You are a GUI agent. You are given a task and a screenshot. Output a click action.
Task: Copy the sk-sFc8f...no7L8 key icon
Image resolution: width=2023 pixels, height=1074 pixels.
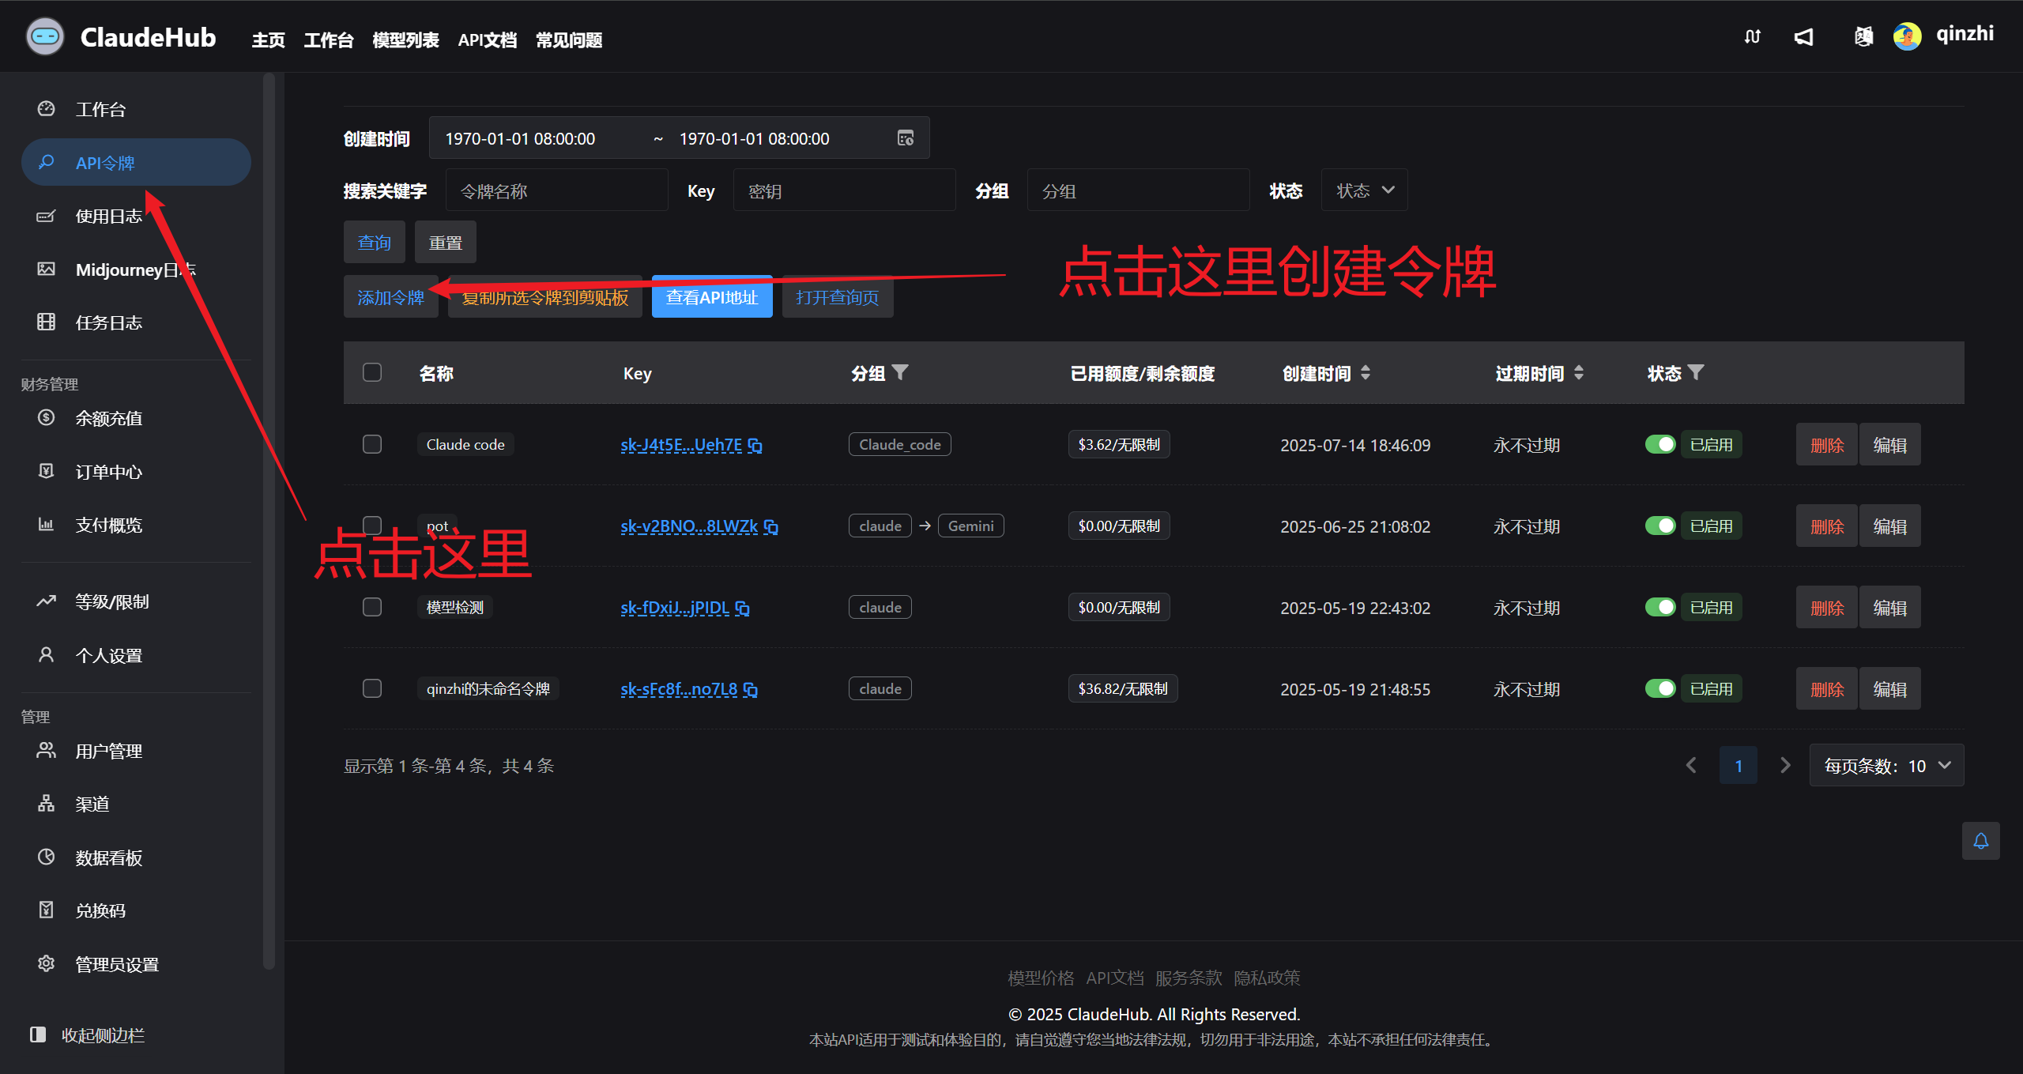751,690
